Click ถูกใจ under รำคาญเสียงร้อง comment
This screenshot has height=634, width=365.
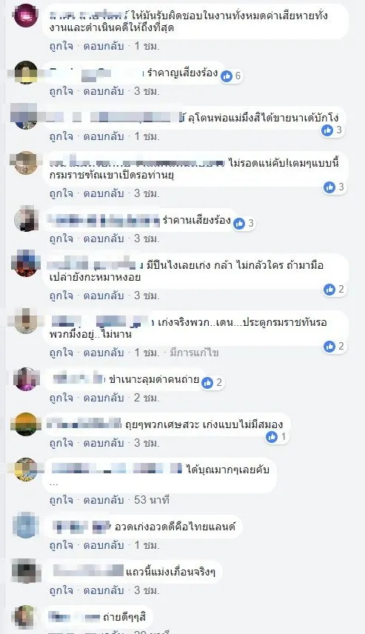(61, 91)
